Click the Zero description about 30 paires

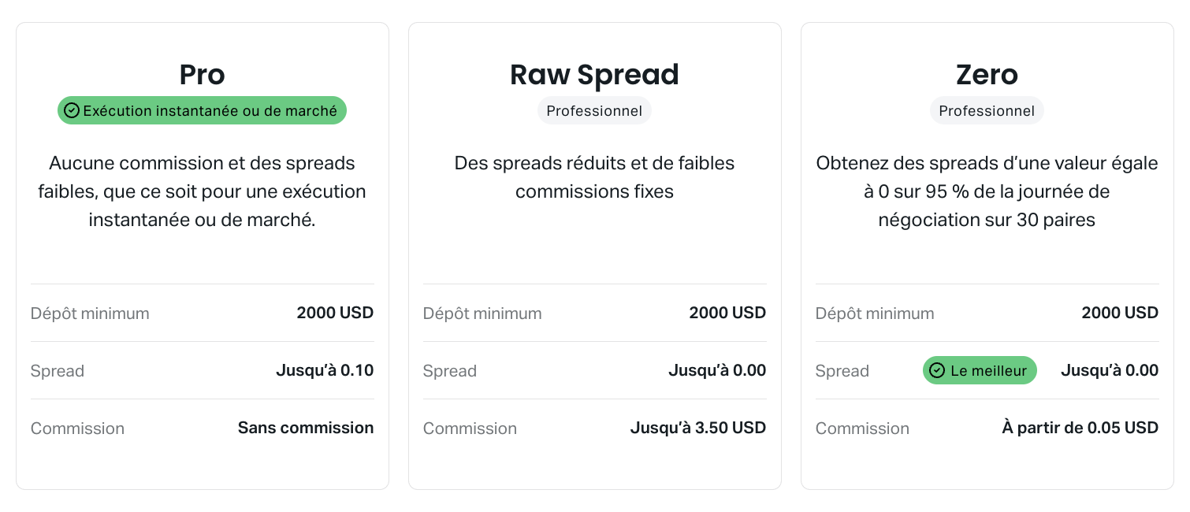coord(987,191)
